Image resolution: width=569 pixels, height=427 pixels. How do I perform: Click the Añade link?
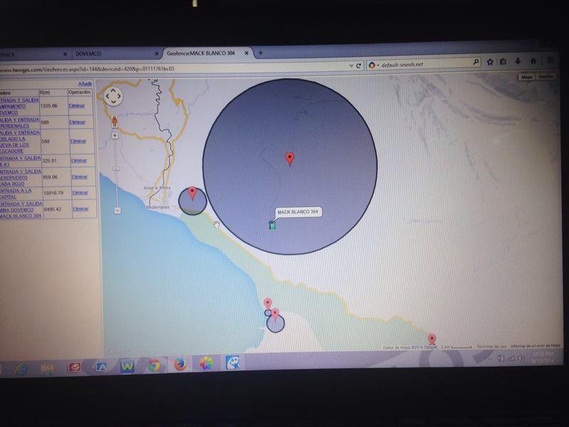(x=85, y=83)
